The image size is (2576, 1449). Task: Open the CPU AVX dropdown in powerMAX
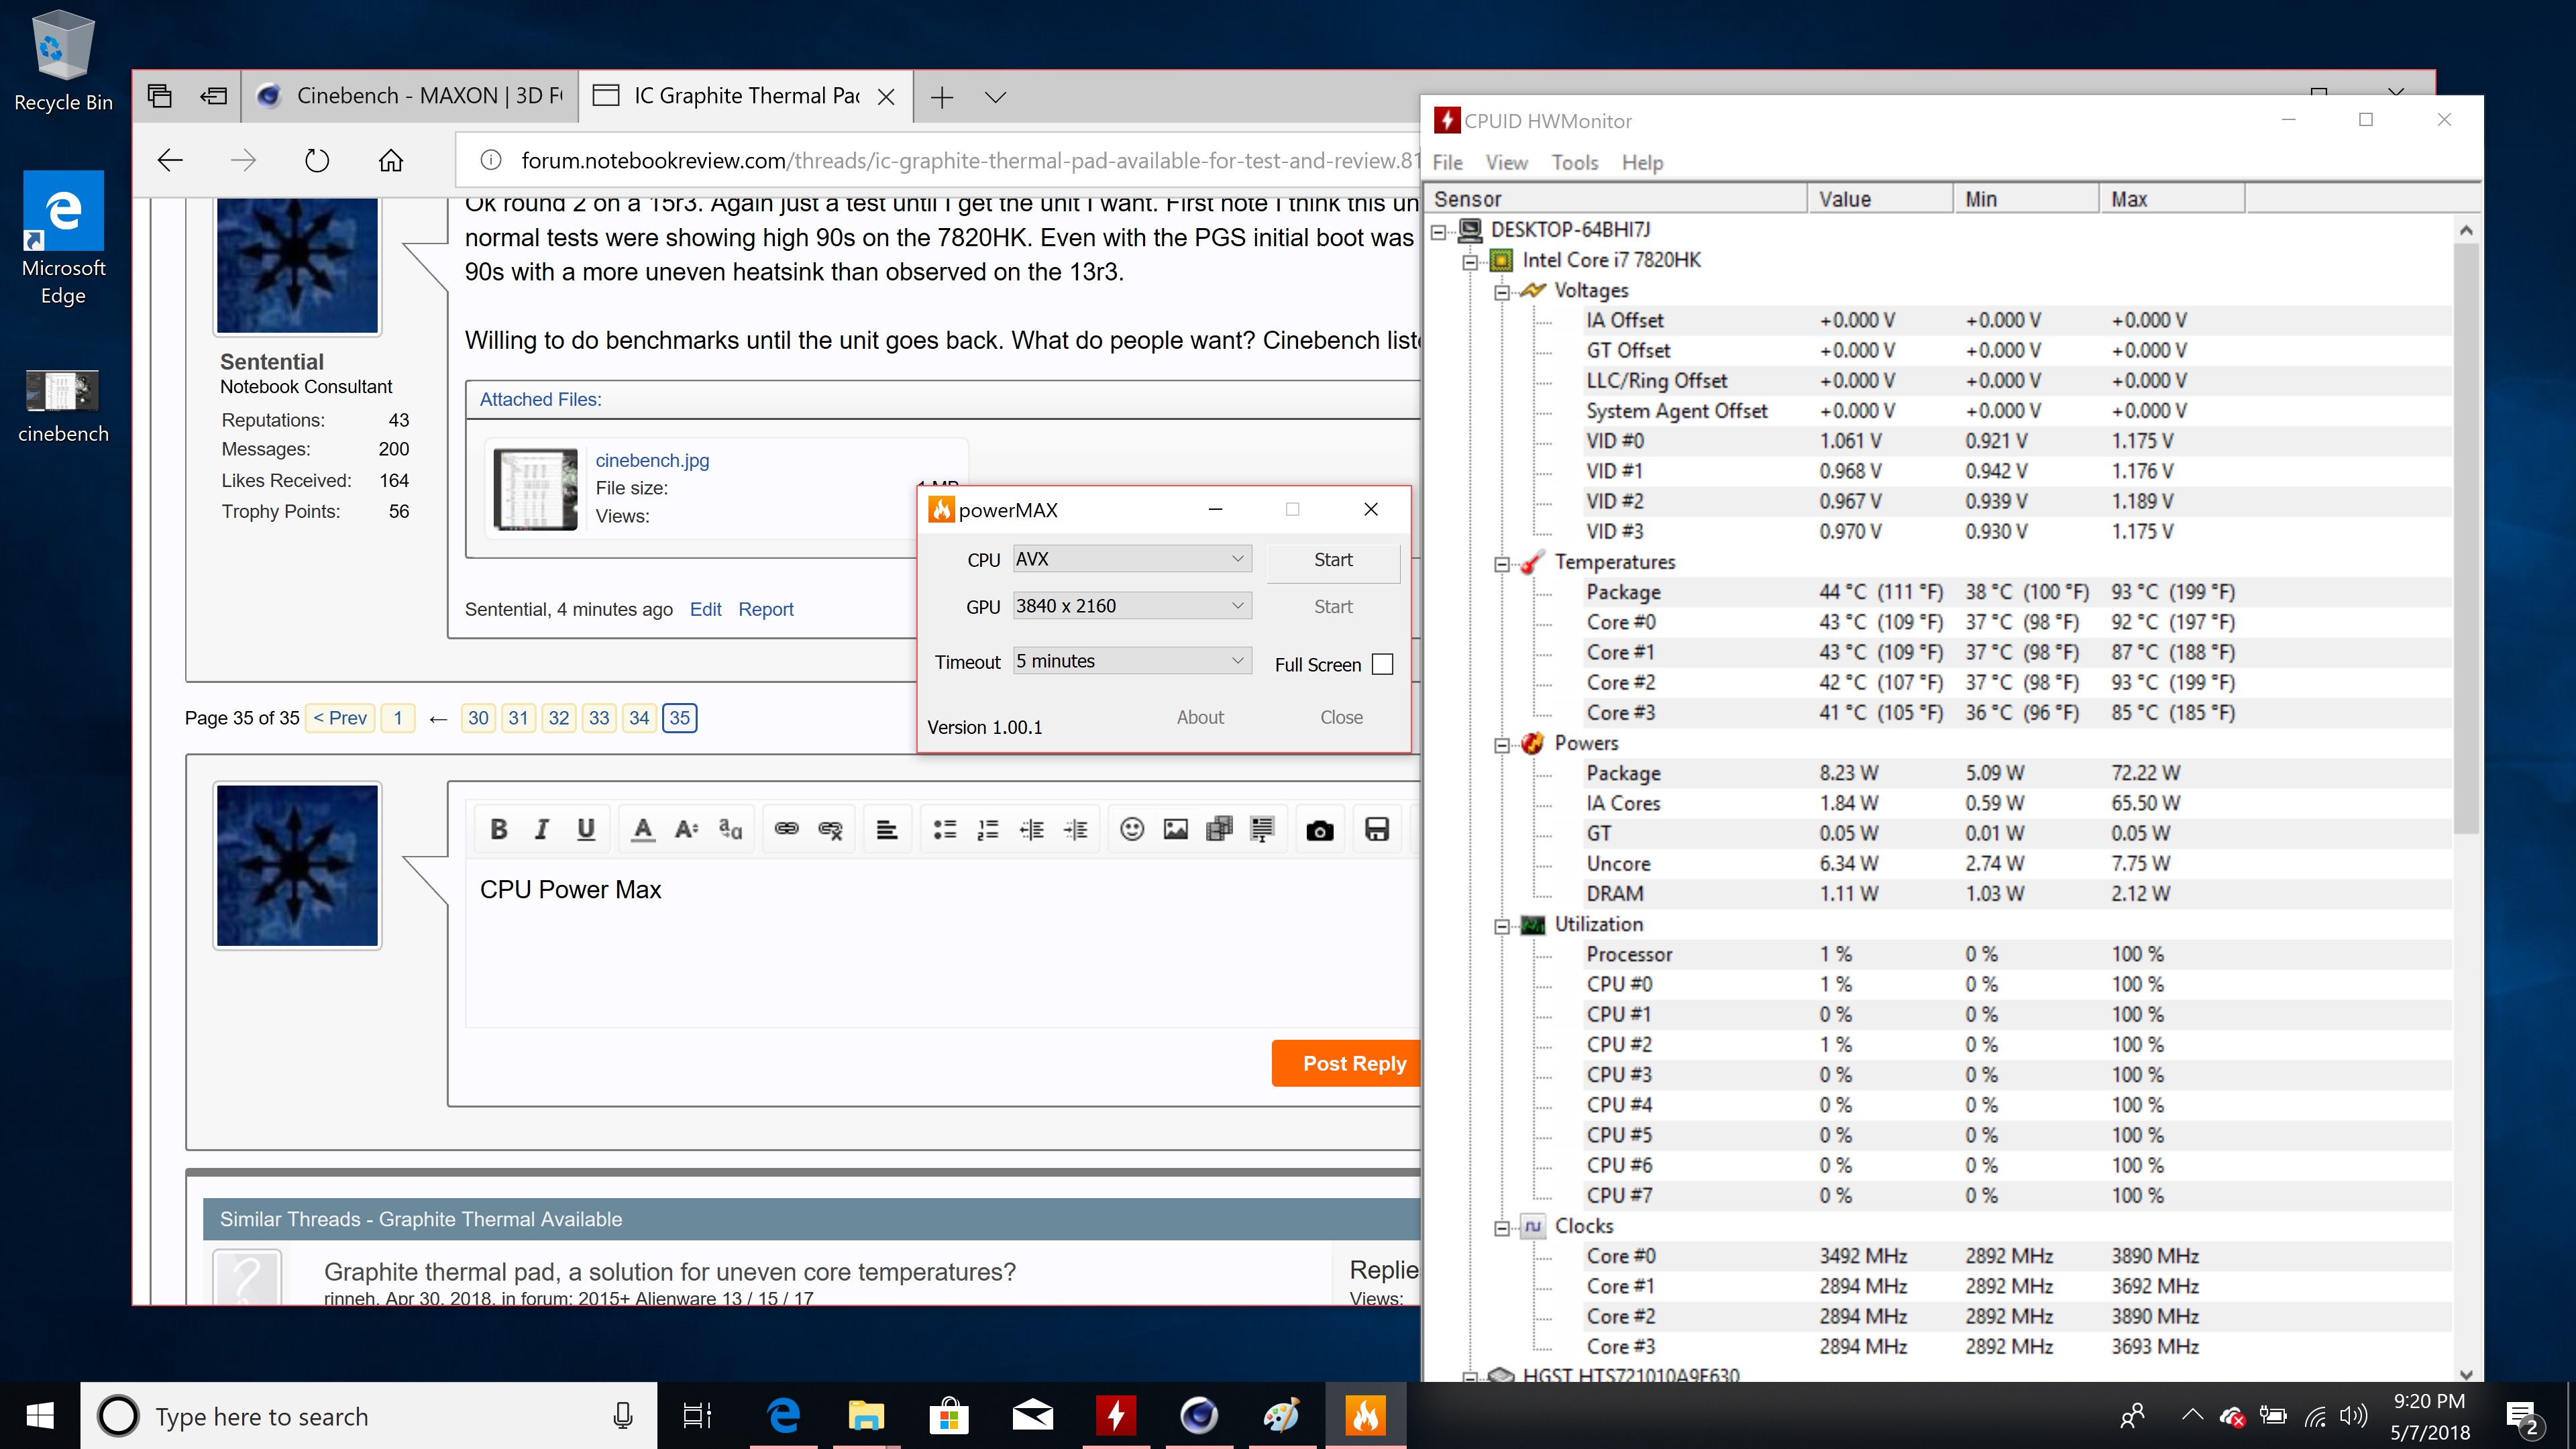(x=1132, y=559)
